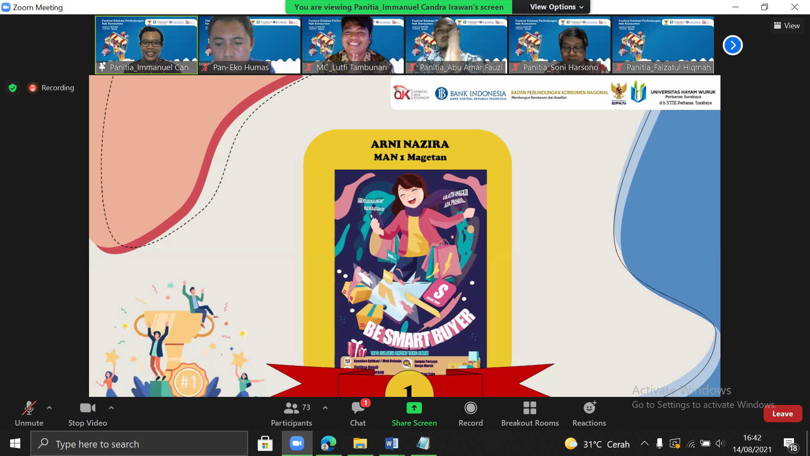Select MC_Lutfi Tambunan video thumbnail

point(353,45)
